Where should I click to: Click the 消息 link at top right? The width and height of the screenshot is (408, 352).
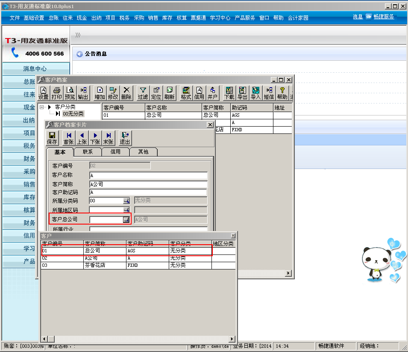(x=358, y=17)
